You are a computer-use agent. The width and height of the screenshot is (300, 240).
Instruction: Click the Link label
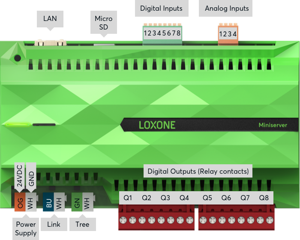(54, 224)
